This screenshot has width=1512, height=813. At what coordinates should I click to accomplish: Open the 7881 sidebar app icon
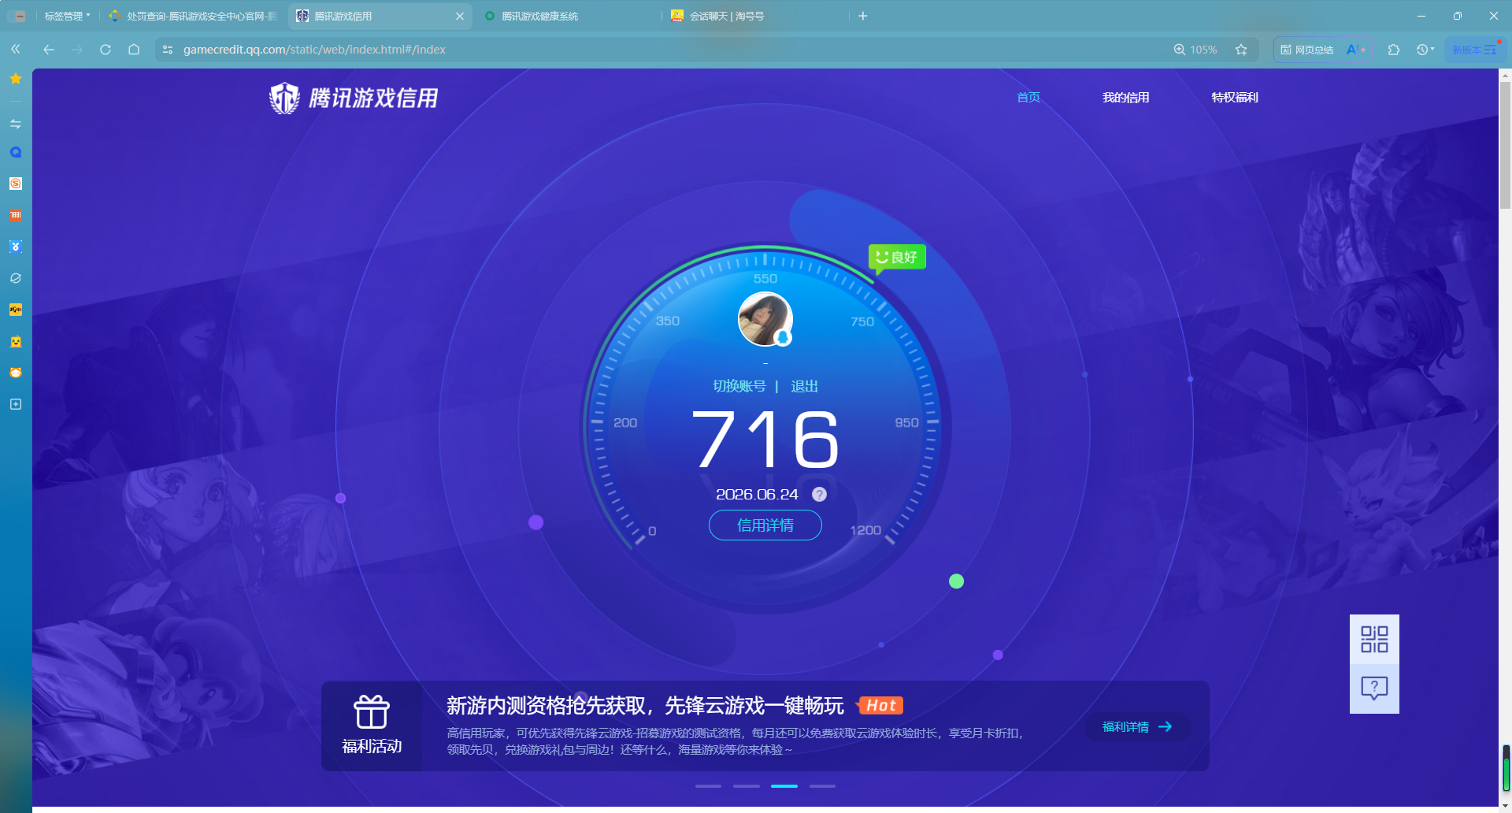pos(15,215)
